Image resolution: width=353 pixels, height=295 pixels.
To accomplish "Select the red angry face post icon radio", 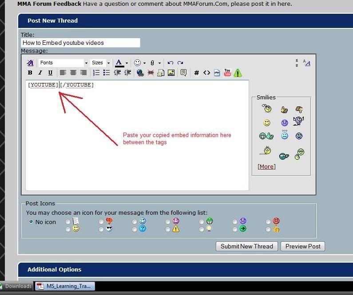I will 268,222.
